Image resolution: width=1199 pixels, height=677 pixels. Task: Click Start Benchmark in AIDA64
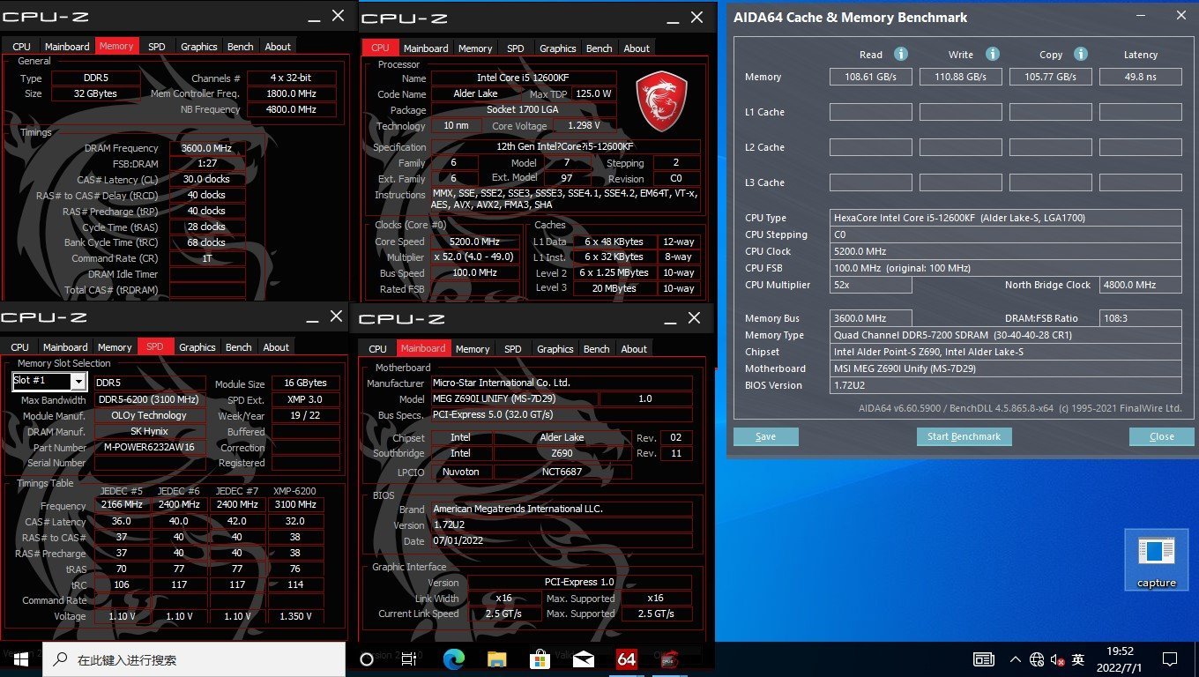pos(964,436)
